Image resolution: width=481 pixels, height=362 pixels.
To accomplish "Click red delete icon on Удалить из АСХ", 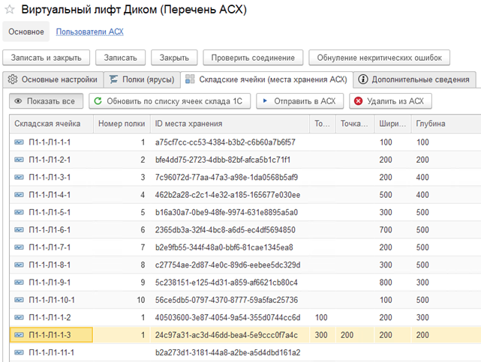I will (x=359, y=100).
